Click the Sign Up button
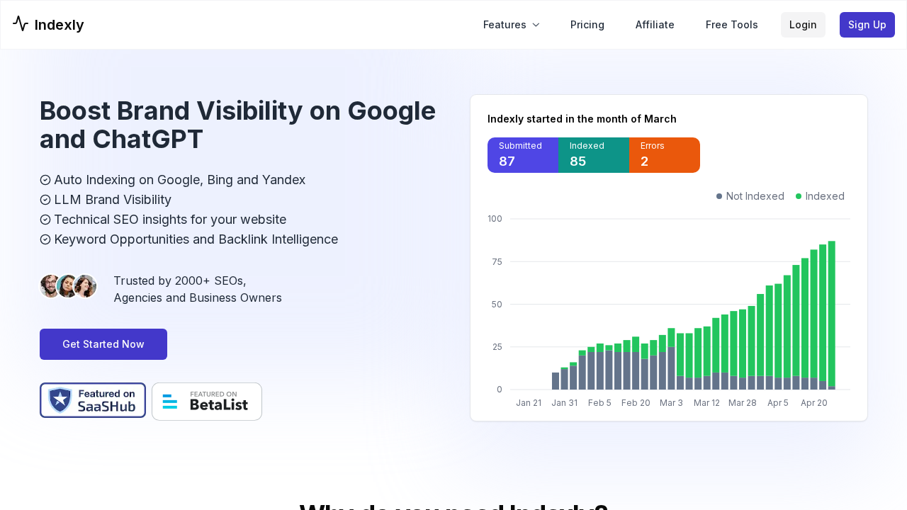Viewport: 907px width, 510px height. pyautogui.click(x=867, y=25)
